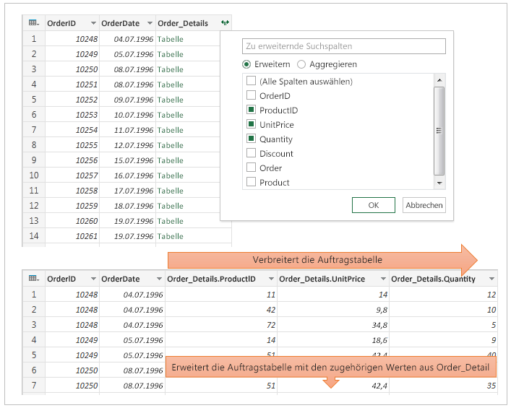Click the Tabelle link for order 10249
The image size is (511, 408).
coord(170,54)
